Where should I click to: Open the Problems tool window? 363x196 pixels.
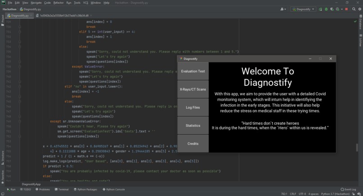43,189
